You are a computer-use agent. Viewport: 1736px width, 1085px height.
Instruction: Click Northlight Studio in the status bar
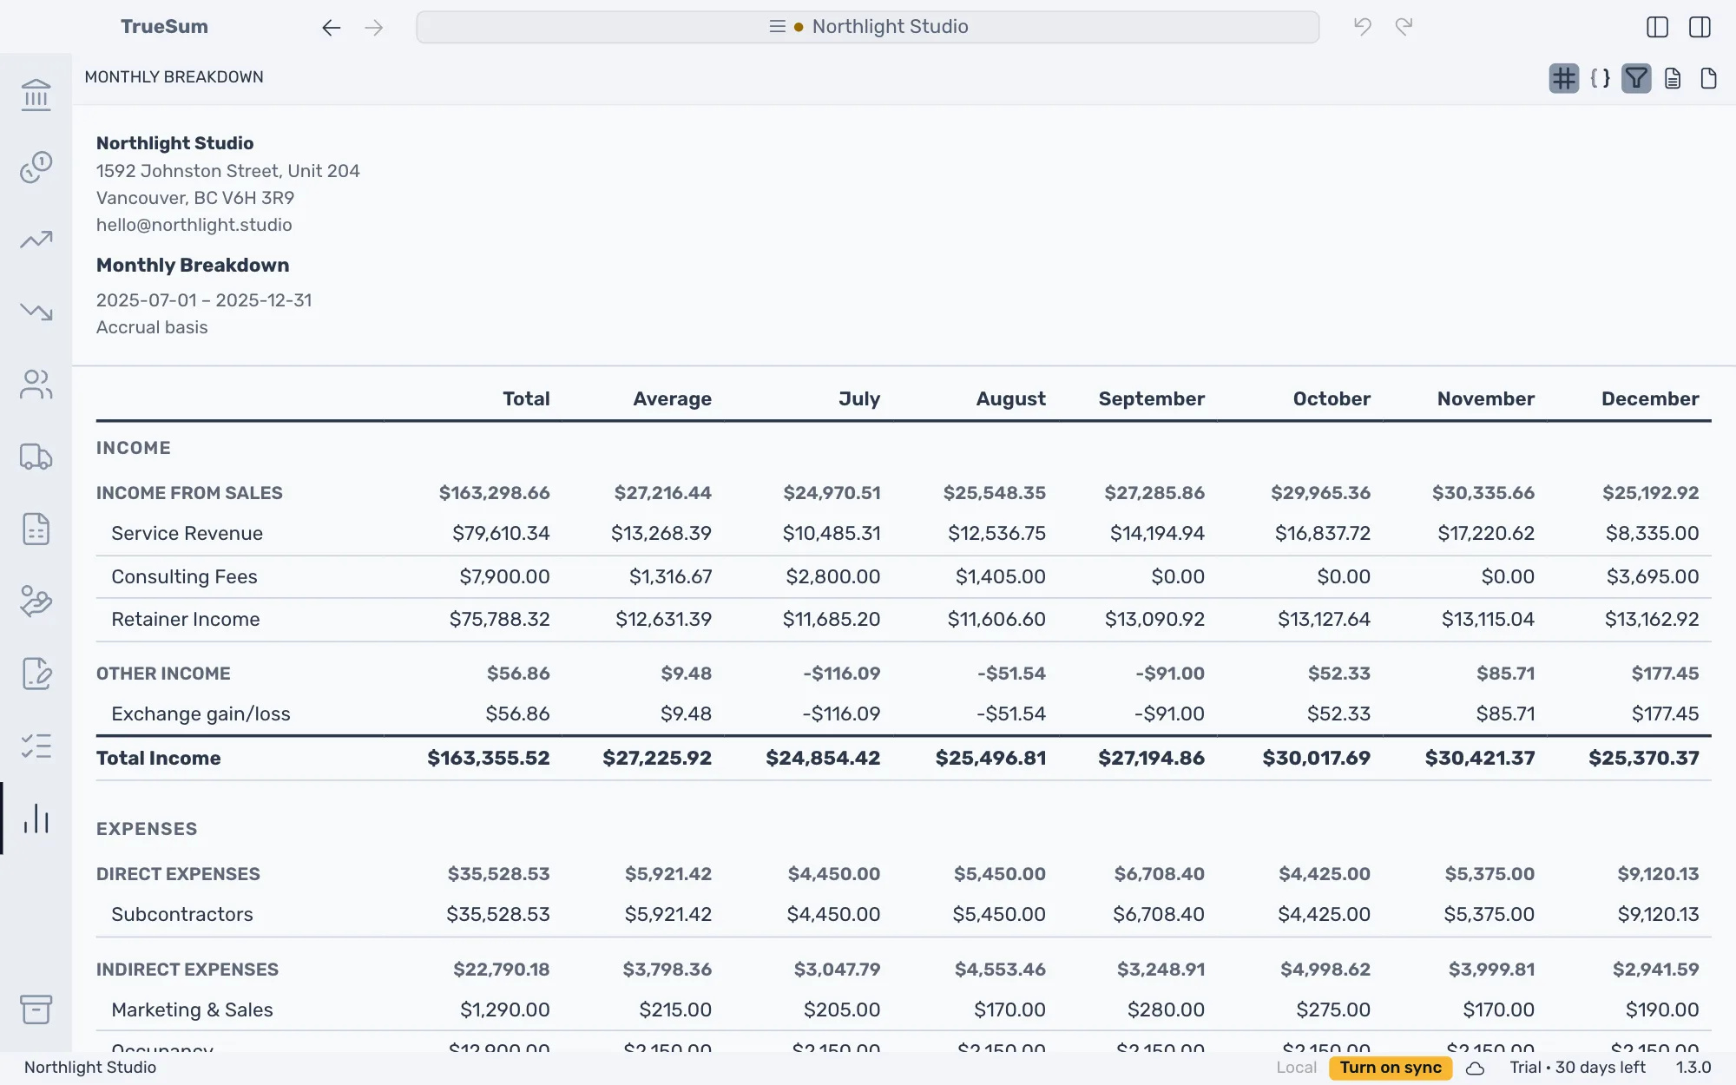click(90, 1068)
